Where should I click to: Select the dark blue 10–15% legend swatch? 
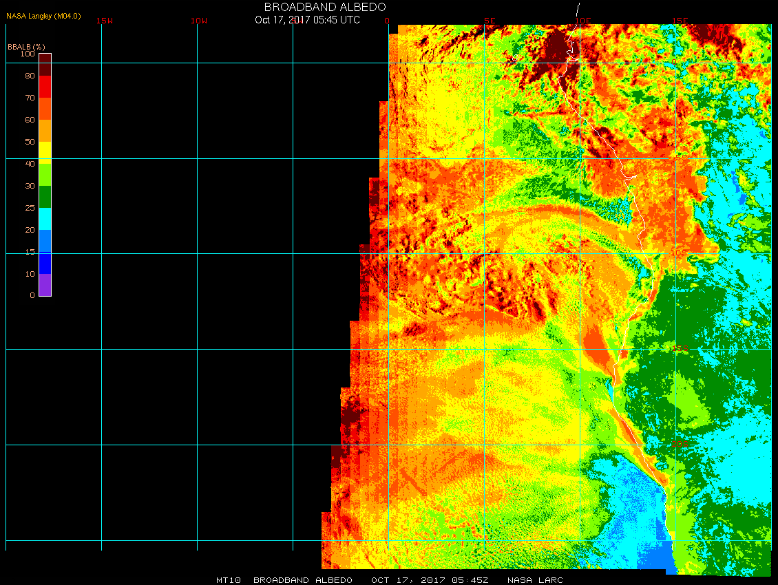pyautogui.click(x=45, y=263)
